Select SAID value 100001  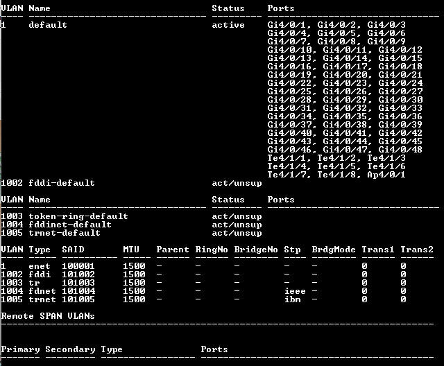78,266
